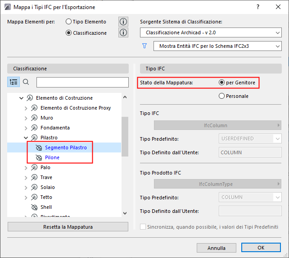Expand the Muro tree node
Image resolution: width=289 pixels, height=258 pixels.
pos(26,118)
